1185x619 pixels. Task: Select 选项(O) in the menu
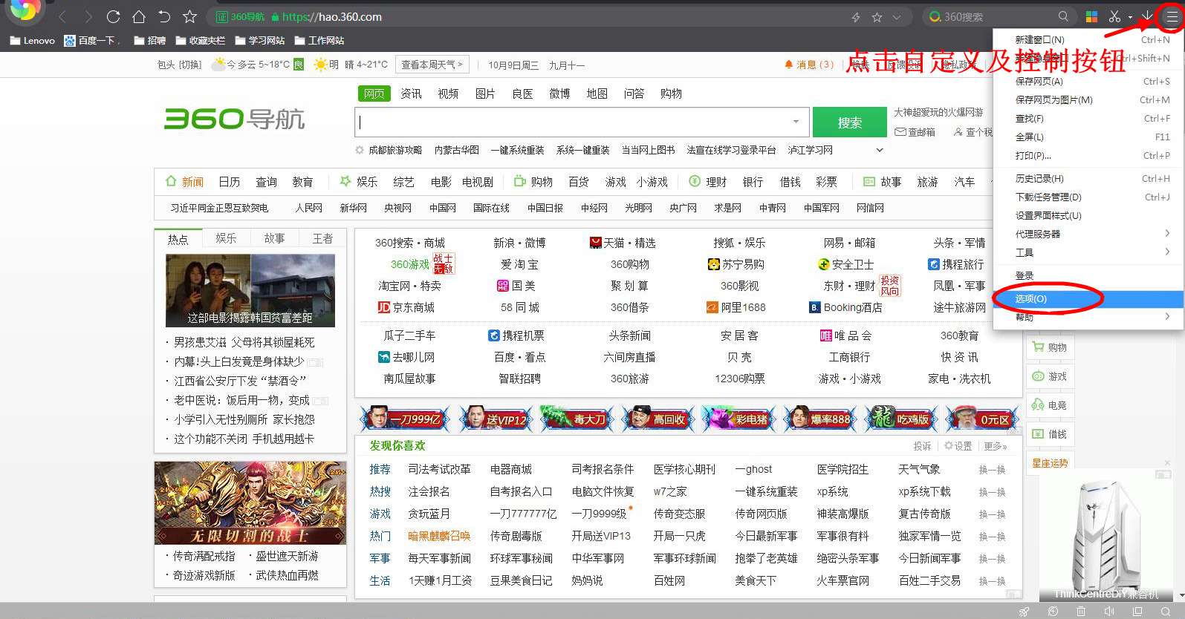coord(1088,298)
